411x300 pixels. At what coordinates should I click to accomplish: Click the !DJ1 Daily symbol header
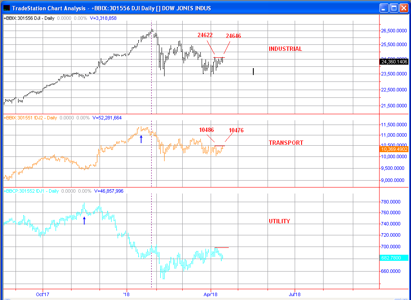point(31,191)
